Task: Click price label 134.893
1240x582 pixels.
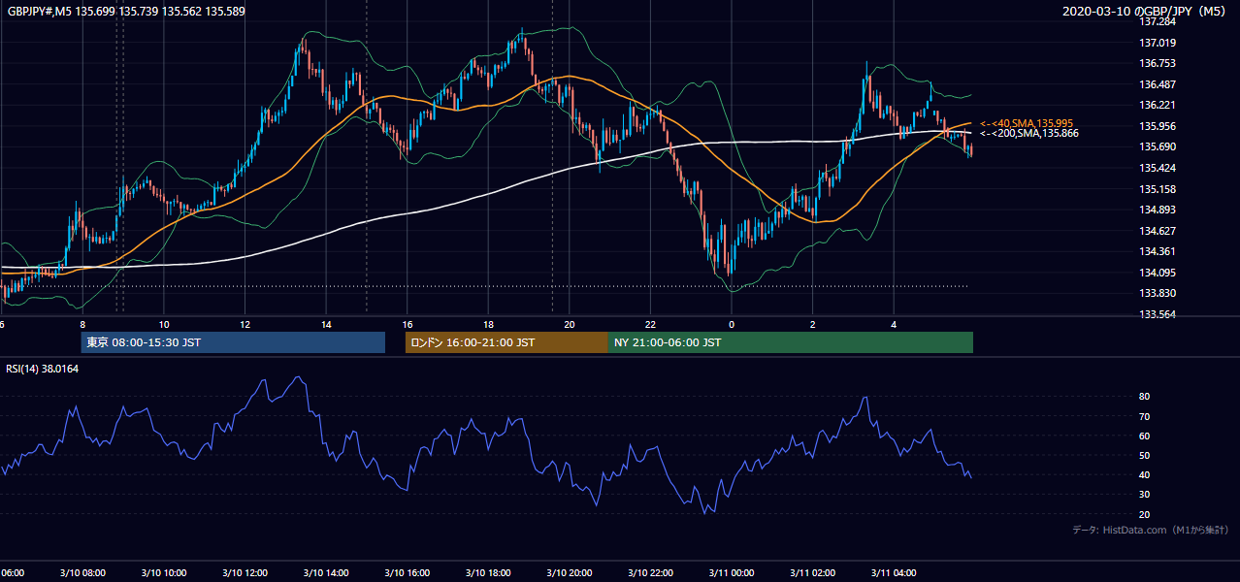Action: pyautogui.click(x=1158, y=210)
